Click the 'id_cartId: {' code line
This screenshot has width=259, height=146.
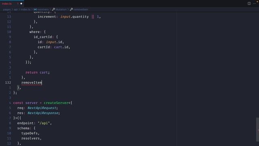(46, 37)
